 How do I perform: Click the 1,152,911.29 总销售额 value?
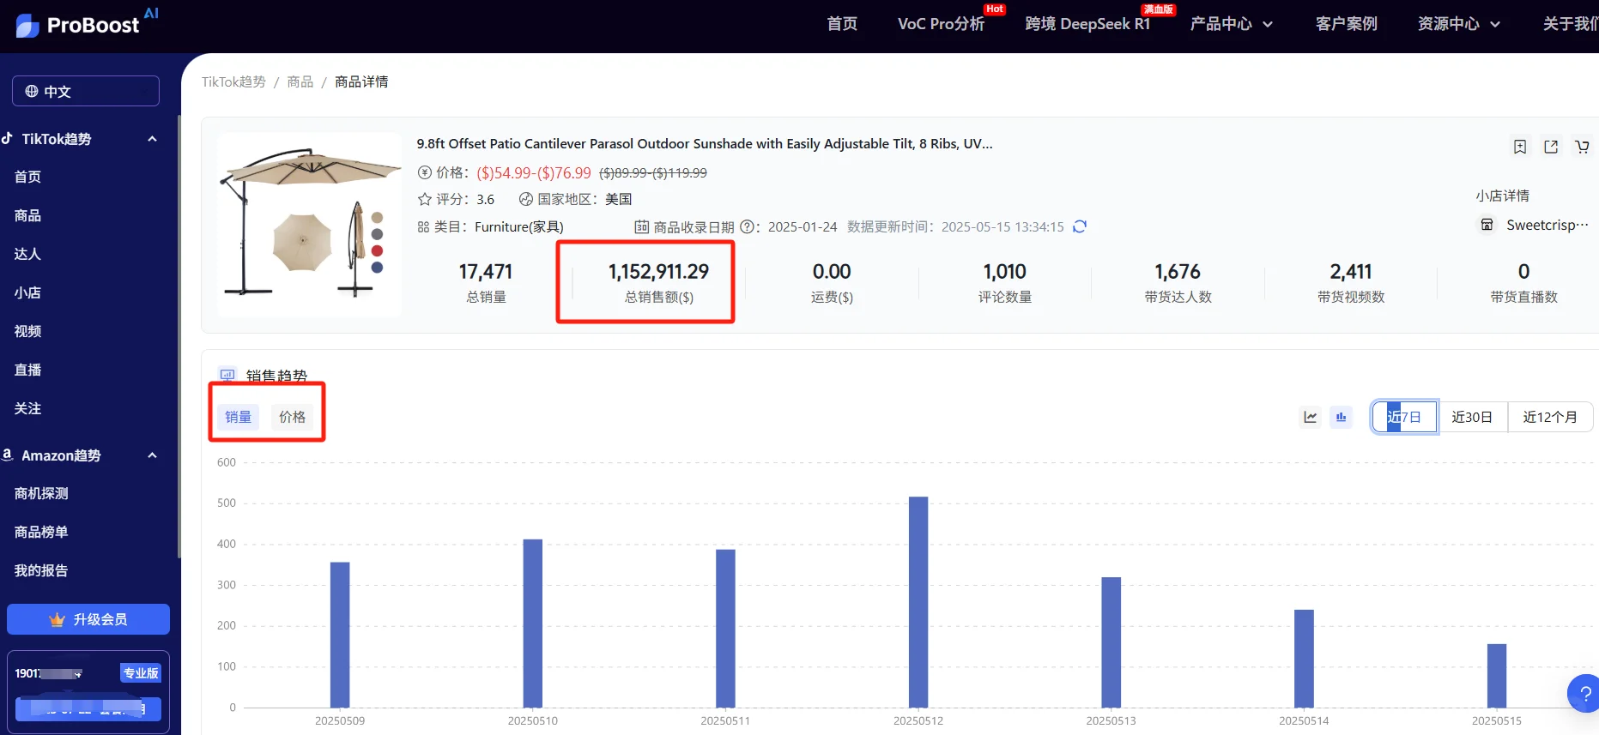pyautogui.click(x=659, y=272)
